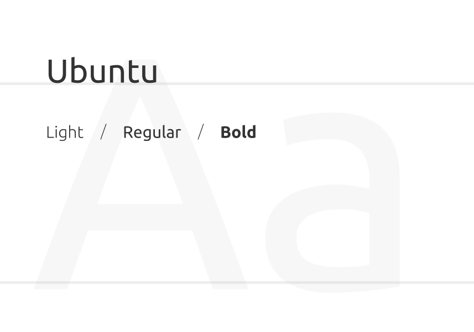Click the capital U in Ubuntu heading

[x=57, y=71]
